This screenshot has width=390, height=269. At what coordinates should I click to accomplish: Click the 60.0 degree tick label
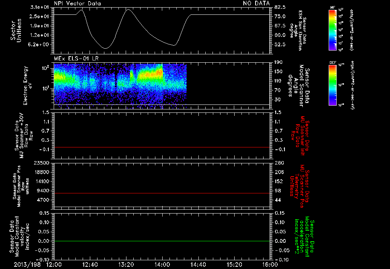pos(280,35)
